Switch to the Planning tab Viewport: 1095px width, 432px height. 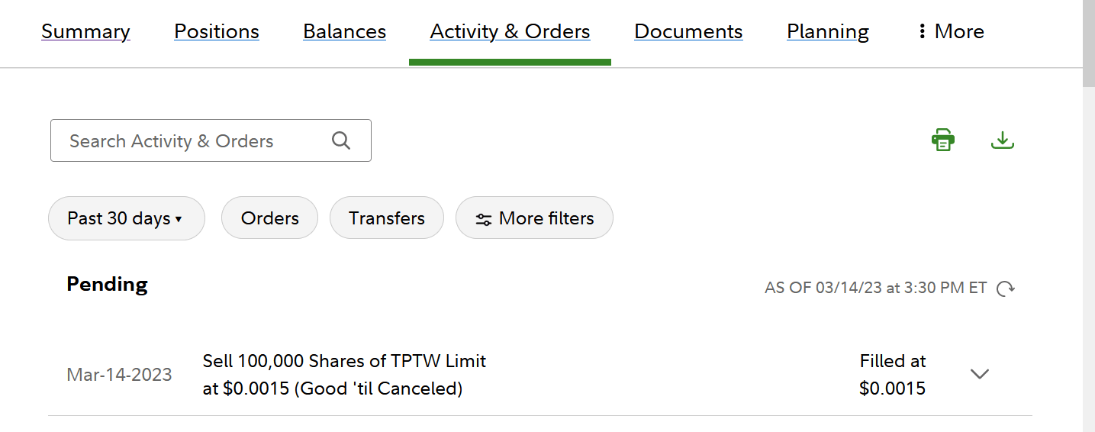(828, 31)
